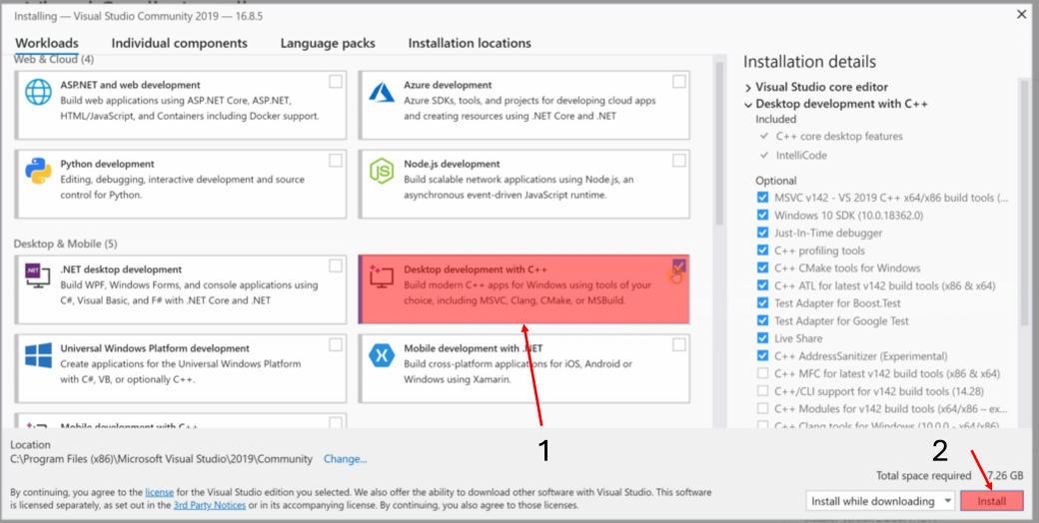Check C++ MFC for latest v142 build tools
The image size is (1039, 523).
tap(762, 373)
